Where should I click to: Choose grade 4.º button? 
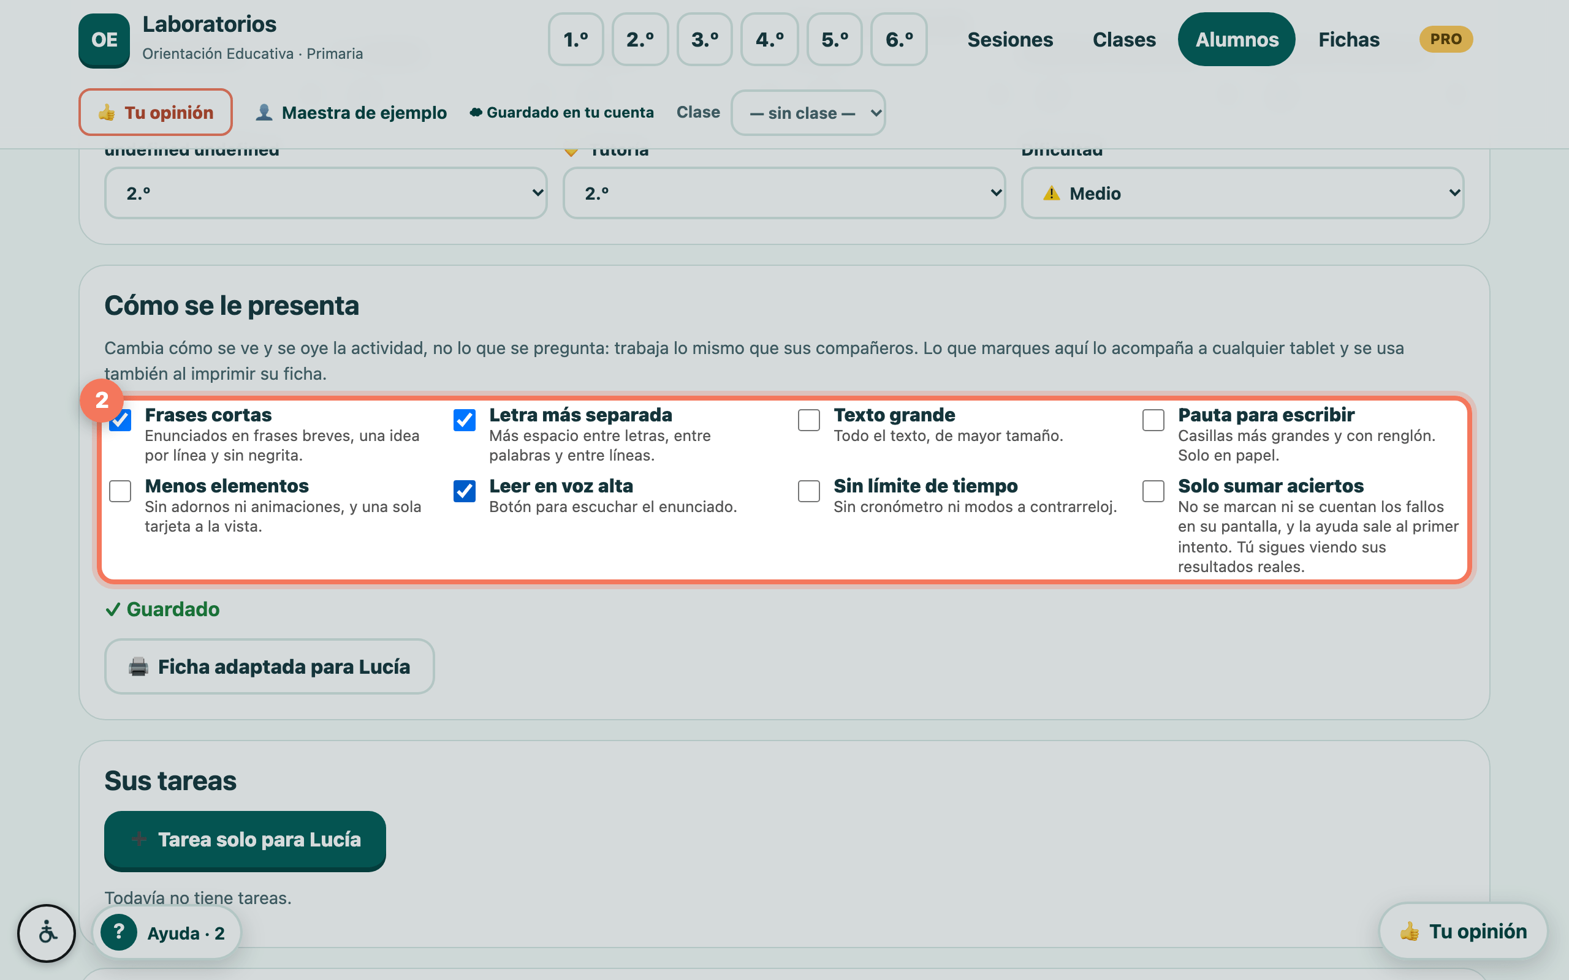click(770, 40)
